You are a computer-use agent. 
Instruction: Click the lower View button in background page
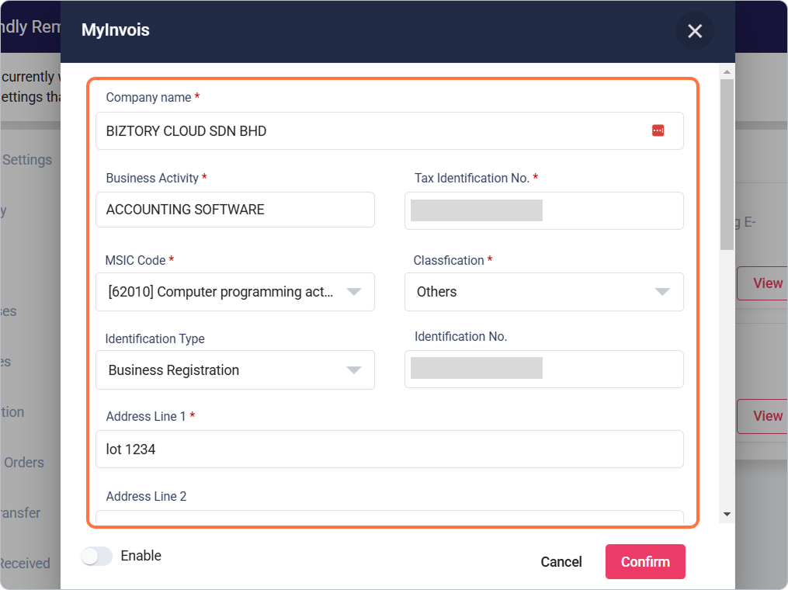pos(763,416)
